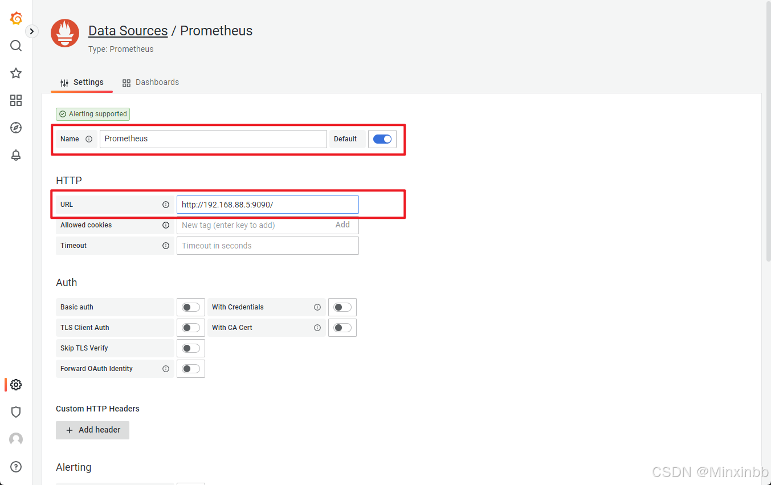Focus the Name input field

pos(213,139)
